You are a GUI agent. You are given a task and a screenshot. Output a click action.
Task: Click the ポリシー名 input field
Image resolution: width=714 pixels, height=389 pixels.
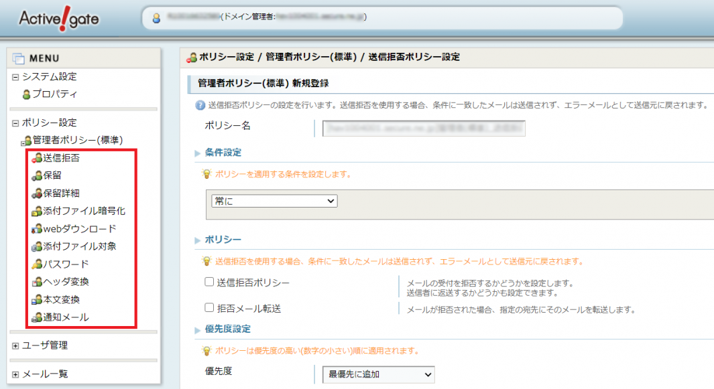coord(423,129)
